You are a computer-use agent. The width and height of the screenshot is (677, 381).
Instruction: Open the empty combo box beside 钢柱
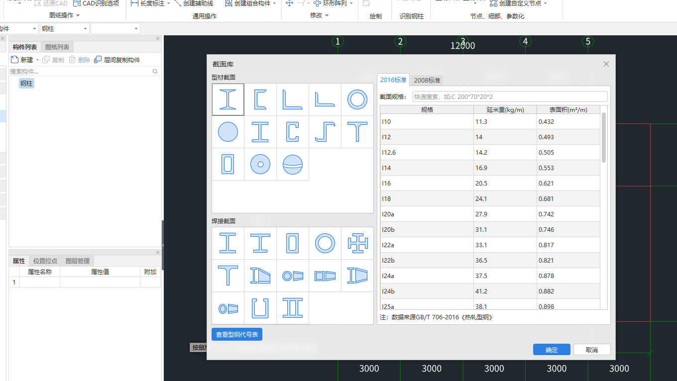point(115,29)
